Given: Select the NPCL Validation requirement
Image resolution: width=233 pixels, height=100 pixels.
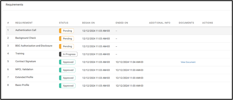Looking at the screenshot, I should pos(24,69).
